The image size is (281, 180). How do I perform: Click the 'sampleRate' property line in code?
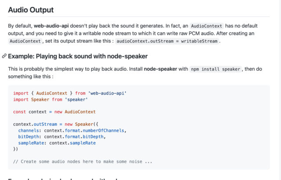pyautogui.click(x=57, y=143)
